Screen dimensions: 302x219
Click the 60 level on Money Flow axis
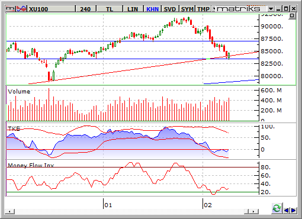(265, 176)
